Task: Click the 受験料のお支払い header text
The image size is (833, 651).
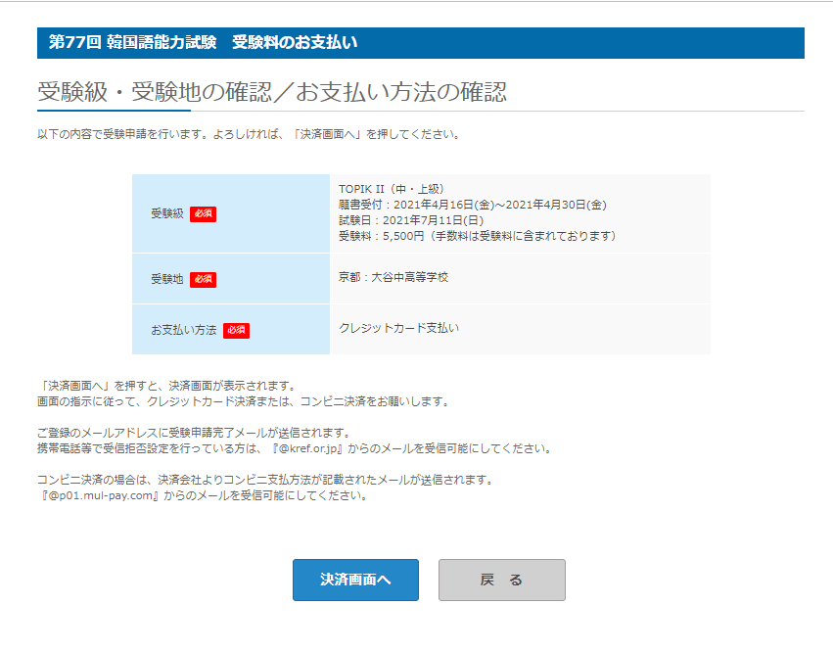Action: tap(294, 43)
